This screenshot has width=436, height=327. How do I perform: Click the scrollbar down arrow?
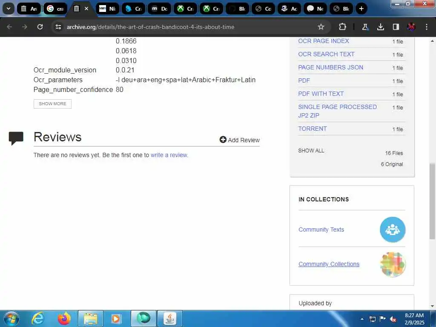[x=432, y=306]
